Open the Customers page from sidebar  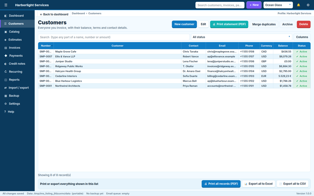coord(17,24)
